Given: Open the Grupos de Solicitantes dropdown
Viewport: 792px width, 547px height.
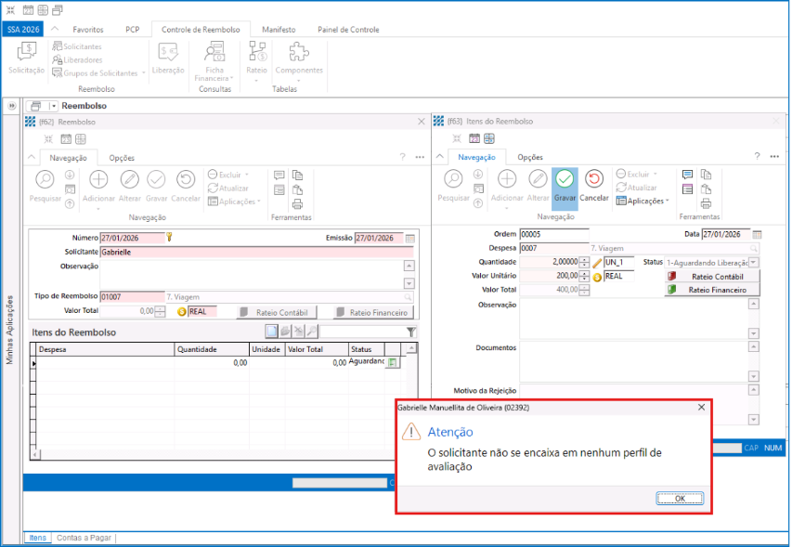Looking at the screenshot, I should click(141, 72).
